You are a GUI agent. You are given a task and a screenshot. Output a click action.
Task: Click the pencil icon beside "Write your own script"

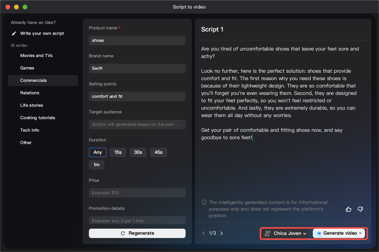point(14,33)
